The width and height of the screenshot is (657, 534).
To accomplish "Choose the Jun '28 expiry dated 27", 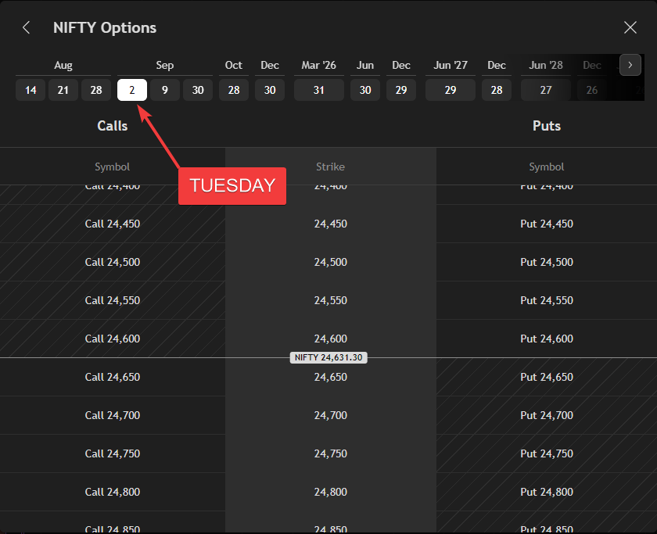I will click(x=546, y=90).
